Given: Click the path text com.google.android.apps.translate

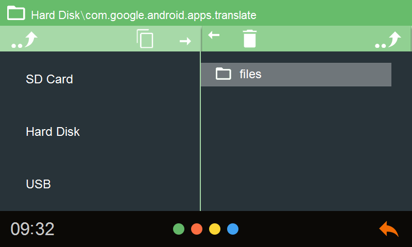Looking at the screenshot, I should [171, 15].
